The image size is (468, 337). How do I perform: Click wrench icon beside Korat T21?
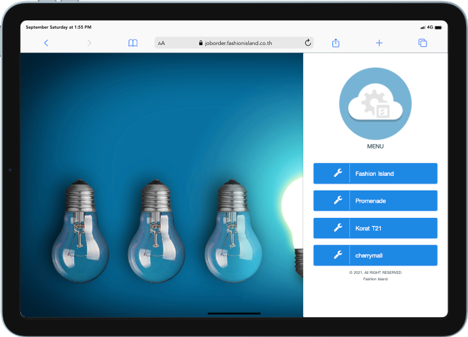pos(338,228)
